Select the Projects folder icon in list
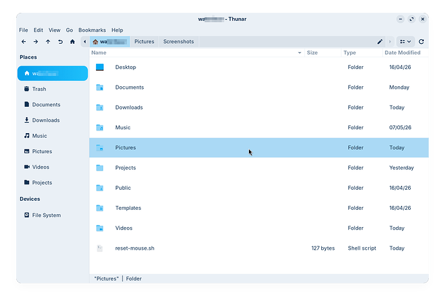This screenshot has width=445, height=303. [x=99, y=168]
